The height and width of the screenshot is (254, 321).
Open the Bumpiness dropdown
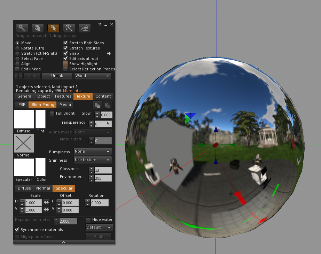point(93,151)
